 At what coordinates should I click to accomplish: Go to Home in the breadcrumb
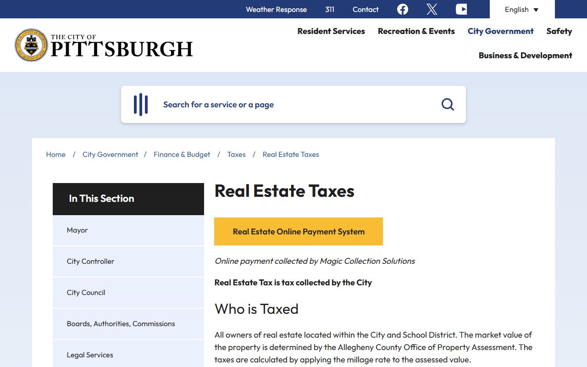pyautogui.click(x=56, y=155)
